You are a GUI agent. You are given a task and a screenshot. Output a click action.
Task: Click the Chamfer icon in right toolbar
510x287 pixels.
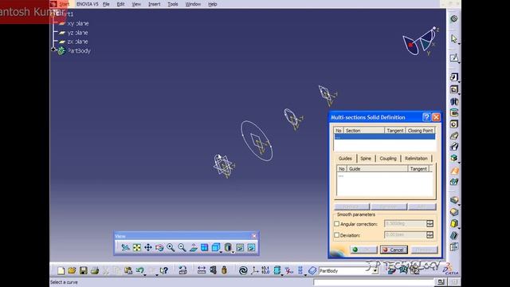(x=454, y=212)
